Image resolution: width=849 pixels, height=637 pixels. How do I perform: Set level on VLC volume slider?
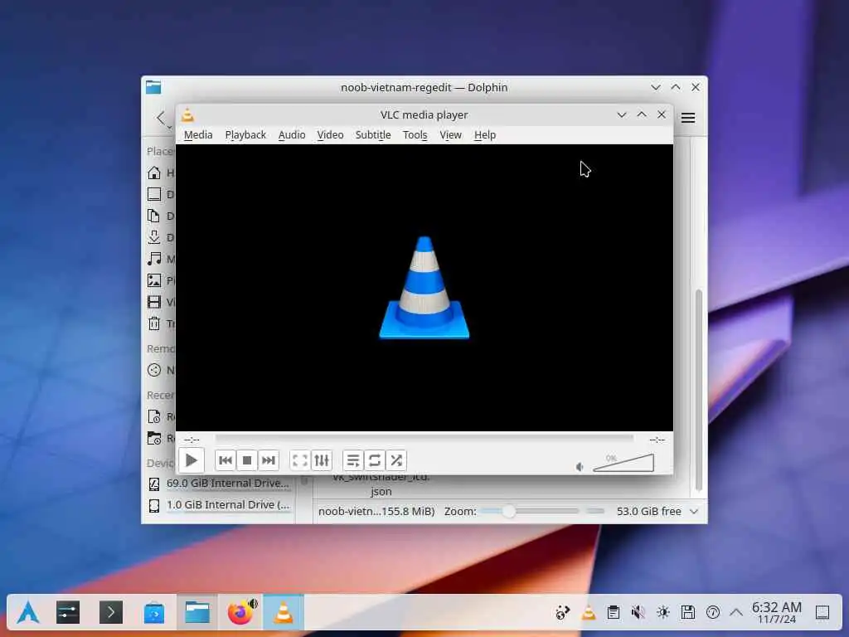[x=623, y=463]
